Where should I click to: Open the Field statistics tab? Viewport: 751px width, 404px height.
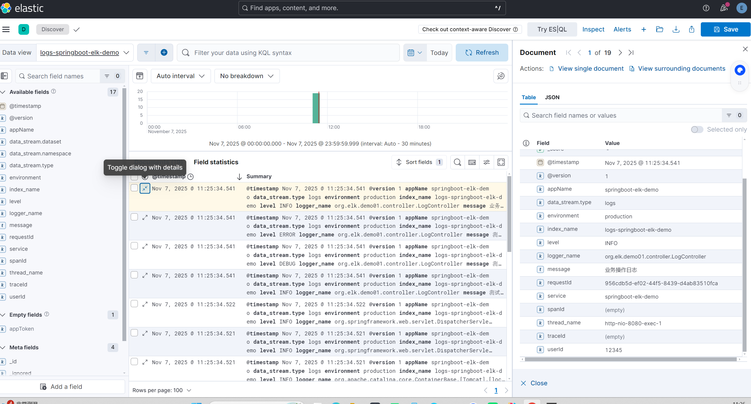(x=216, y=162)
